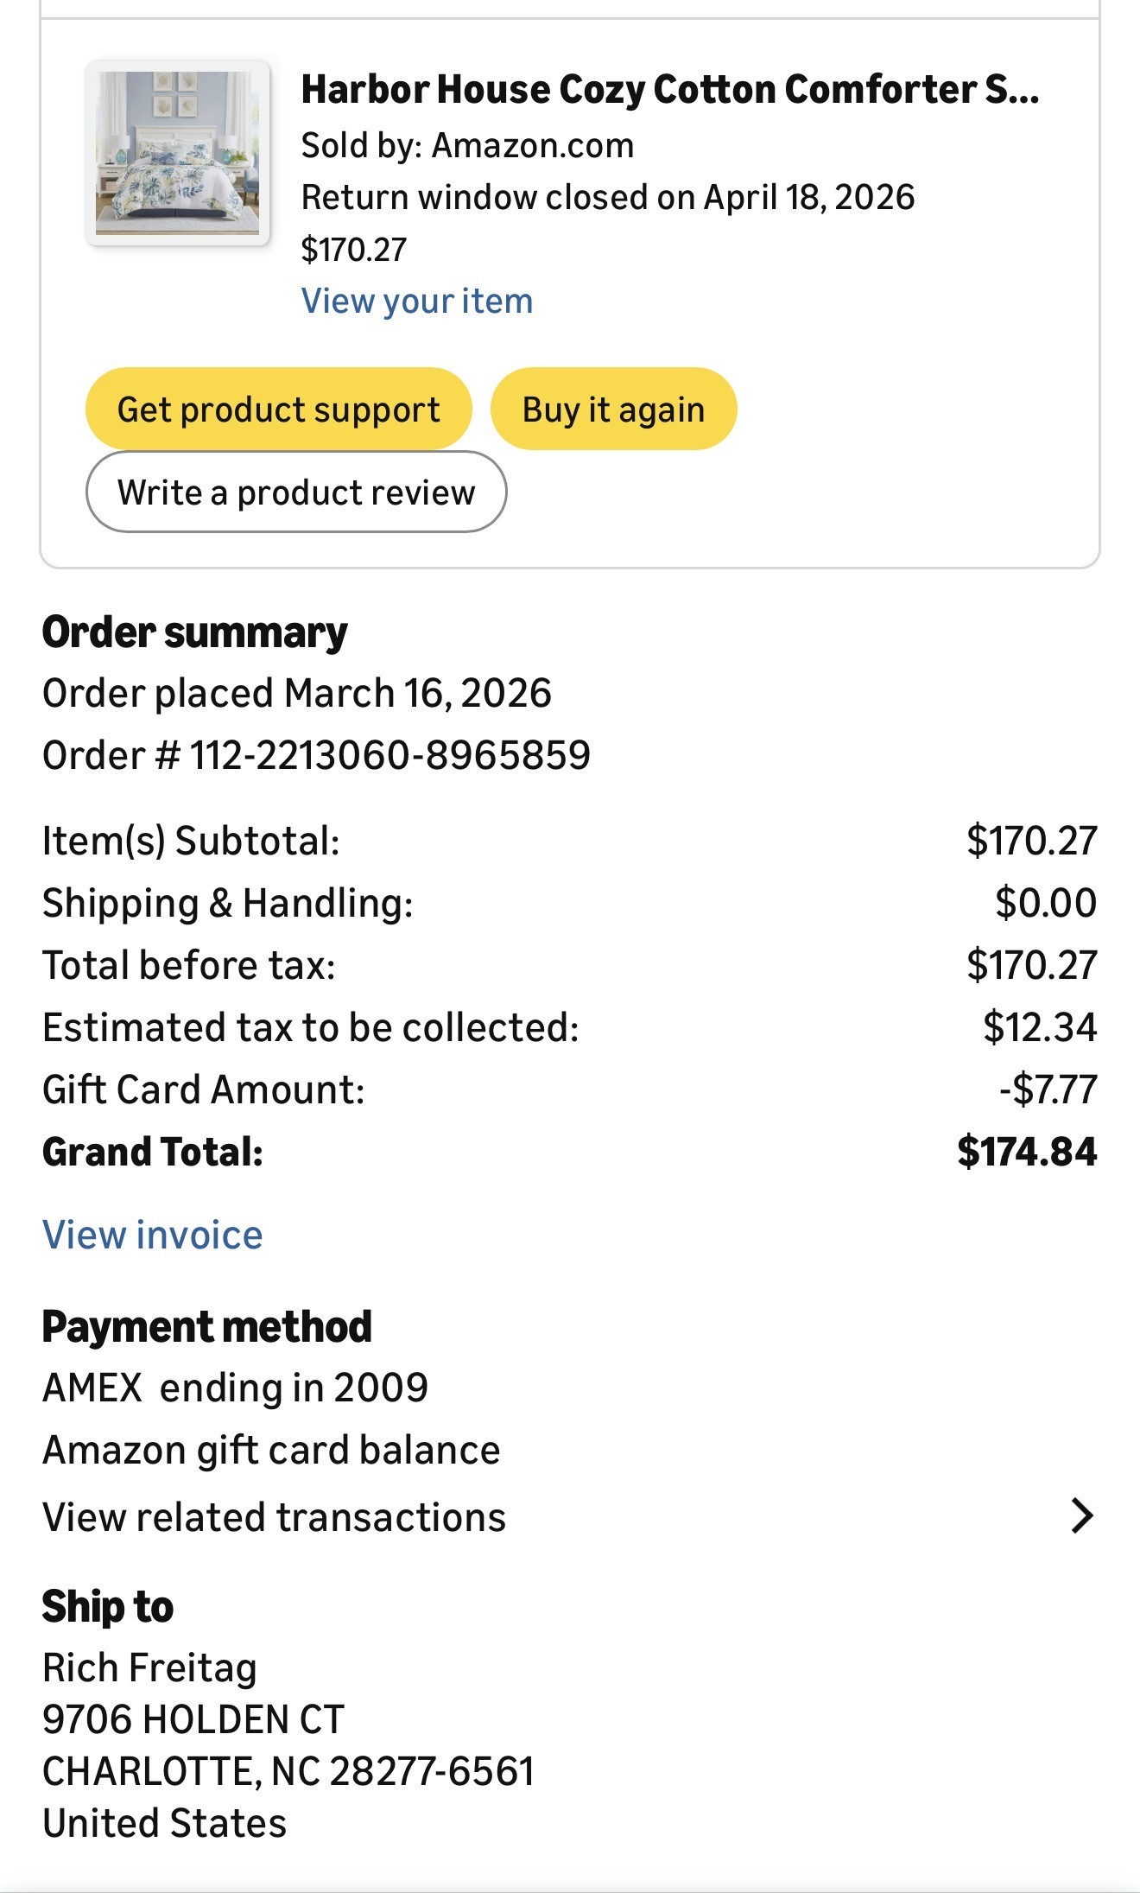Click the Ship to heading

coord(108,1606)
